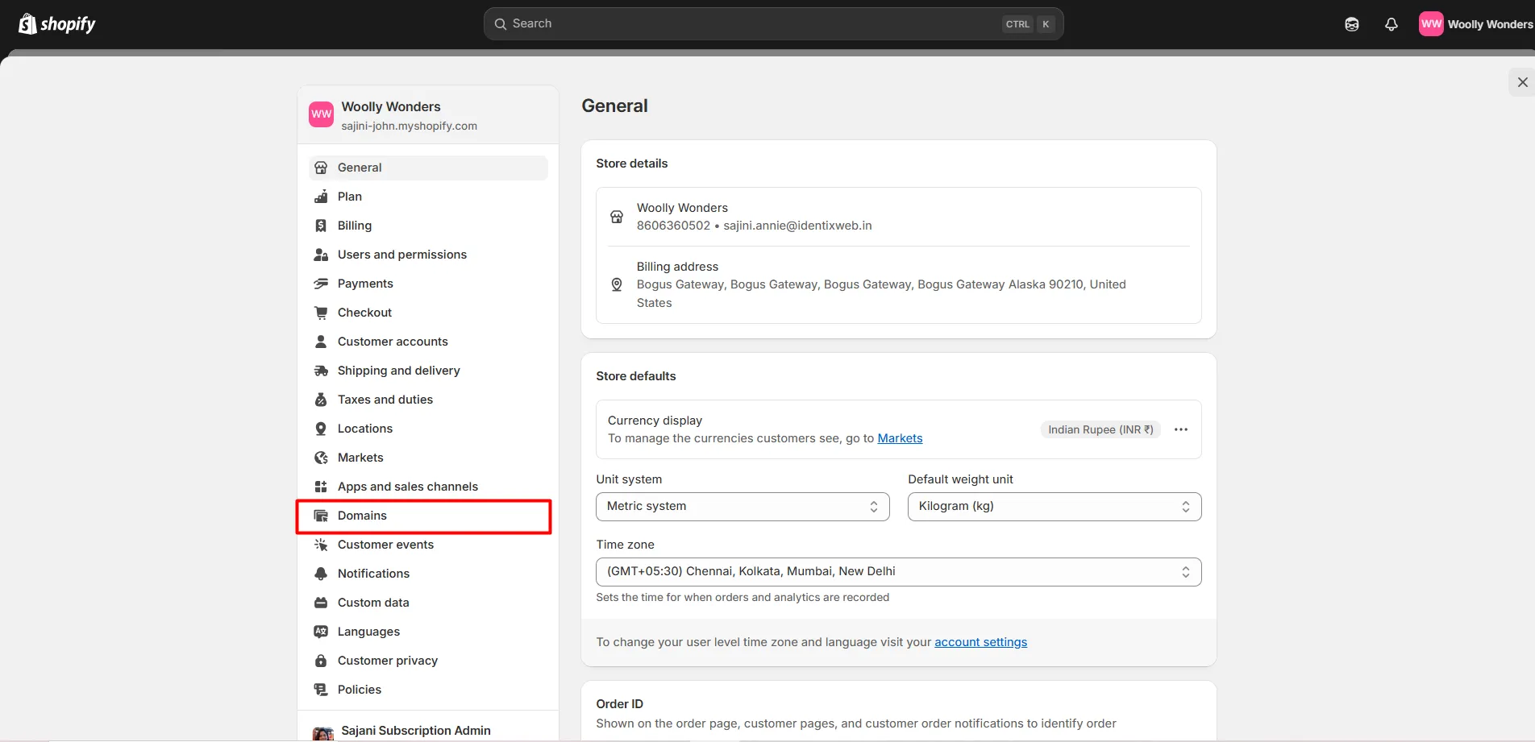1535x742 pixels.
Task: Click "Sets the time for when orders" helper text
Action: pyautogui.click(x=743, y=597)
